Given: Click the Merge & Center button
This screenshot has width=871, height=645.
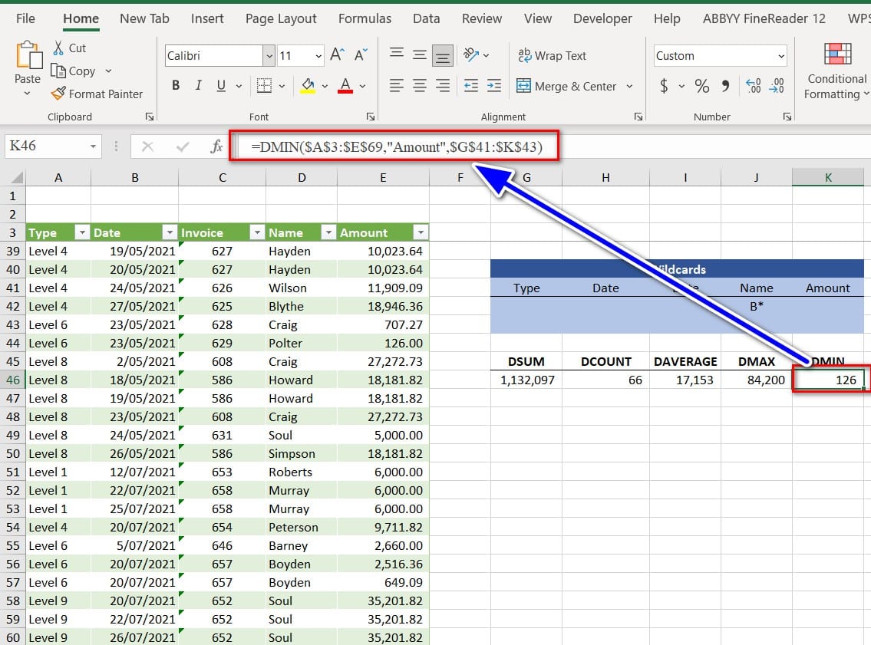Looking at the screenshot, I should coord(566,86).
